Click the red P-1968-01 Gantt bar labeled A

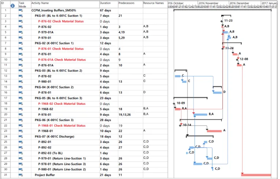pyautogui.click(x=214, y=131)
